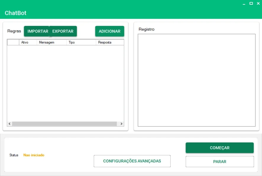Click the "Nao iniciado" status text
The width and height of the screenshot is (262, 176).
coord(34,155)
